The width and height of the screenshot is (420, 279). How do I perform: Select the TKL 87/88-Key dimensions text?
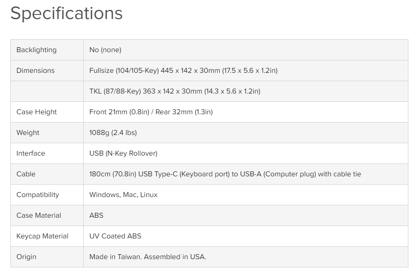click(x=175, y=91)
